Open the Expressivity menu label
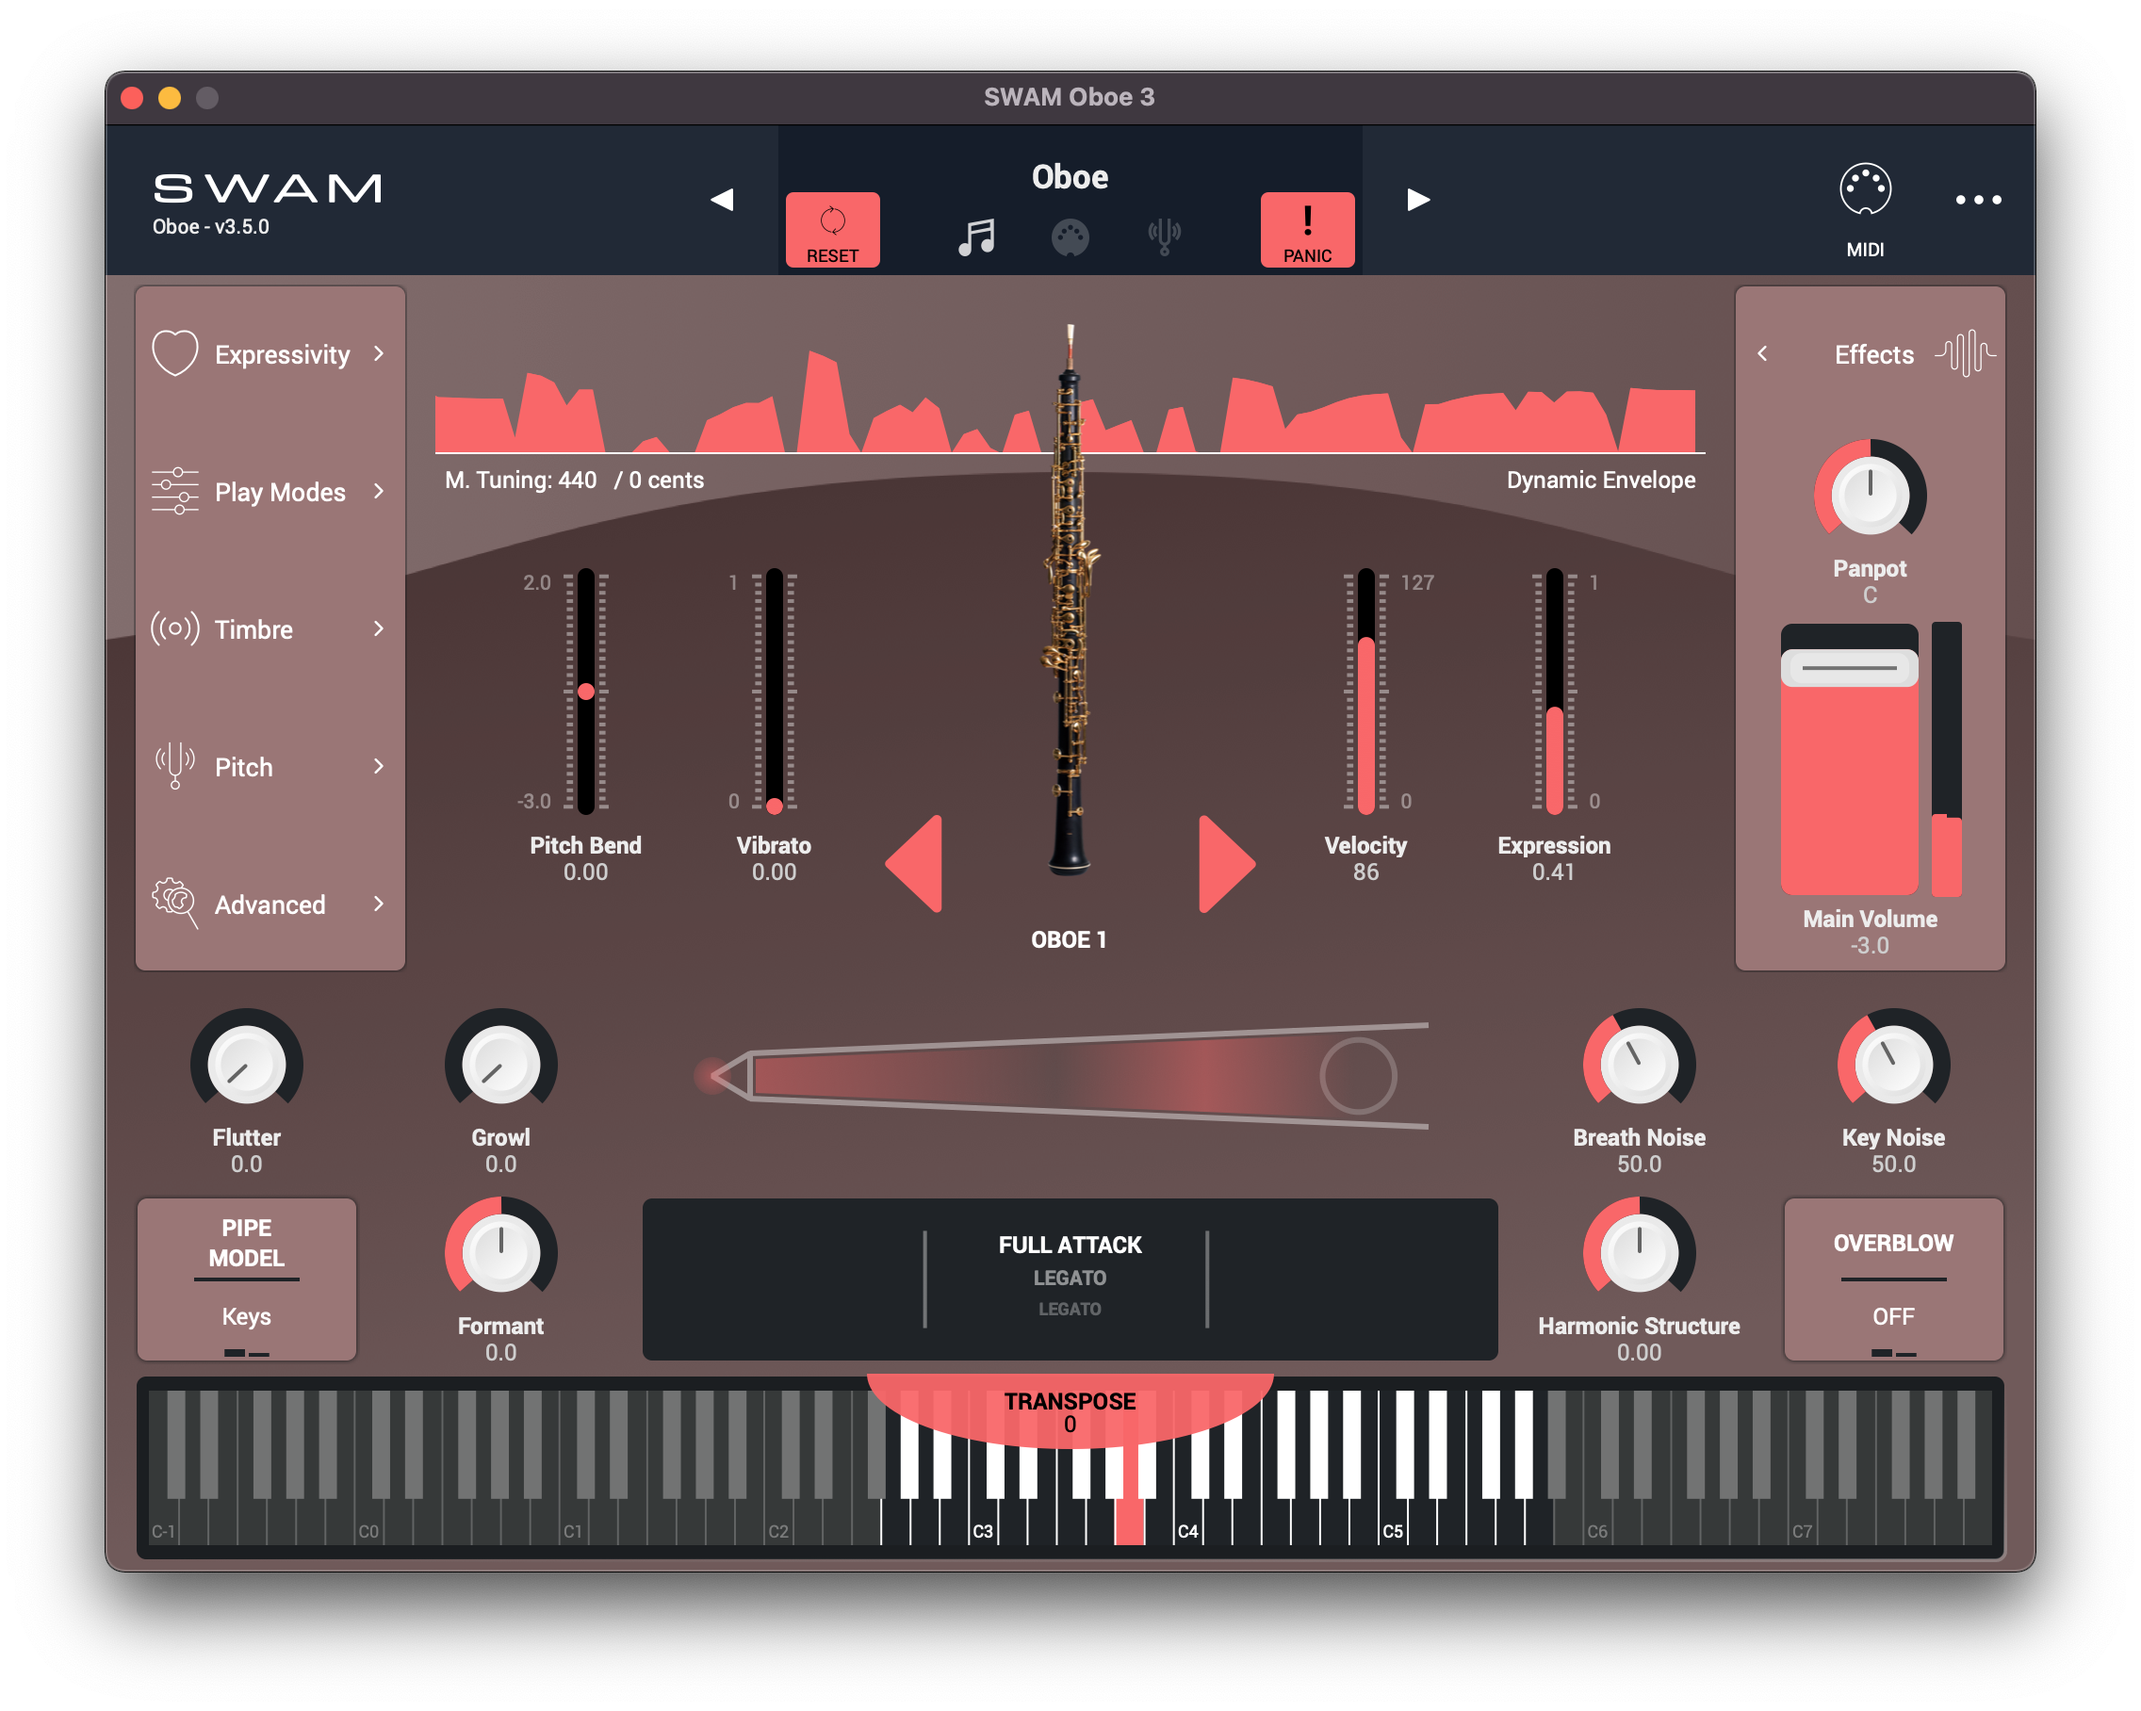 pyautogui.click(x=282, y=354)
